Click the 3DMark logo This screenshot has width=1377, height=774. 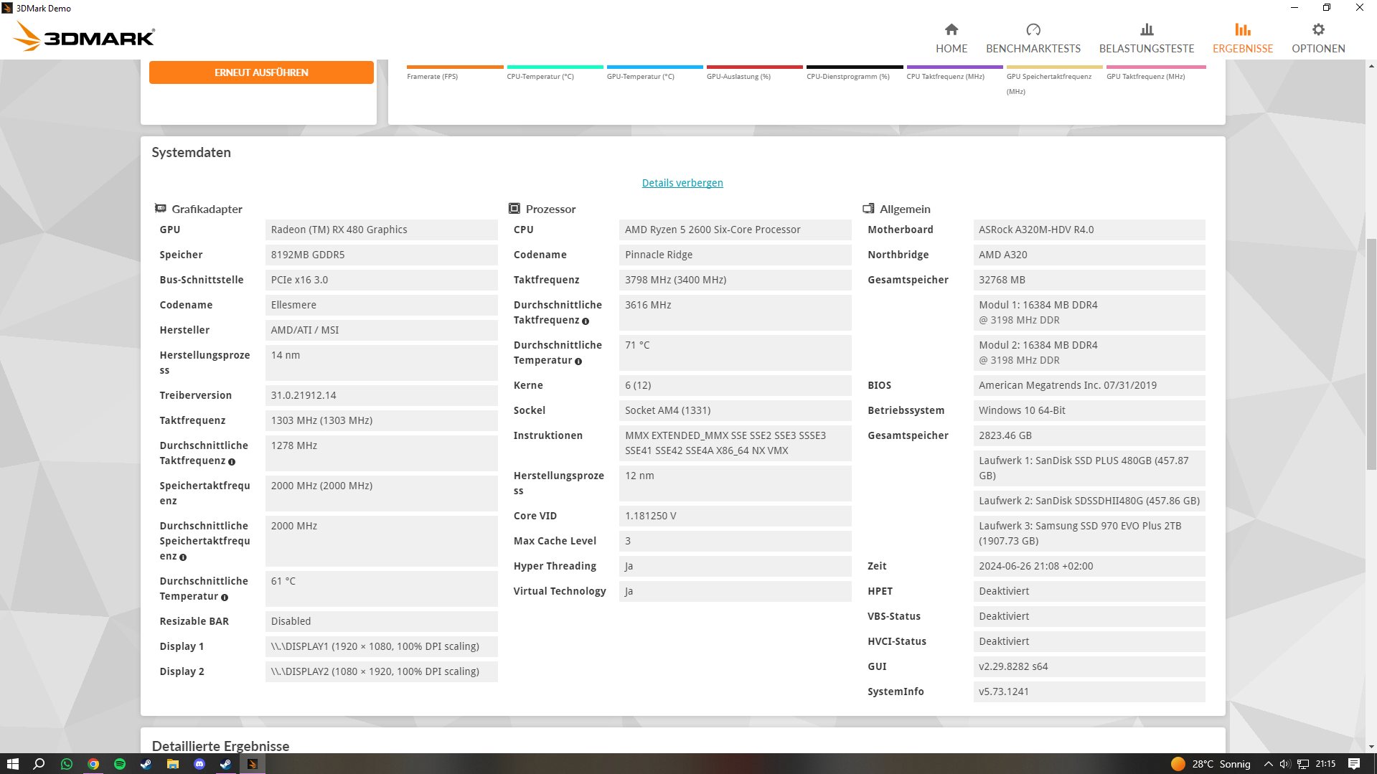click(x=84, y=36)
